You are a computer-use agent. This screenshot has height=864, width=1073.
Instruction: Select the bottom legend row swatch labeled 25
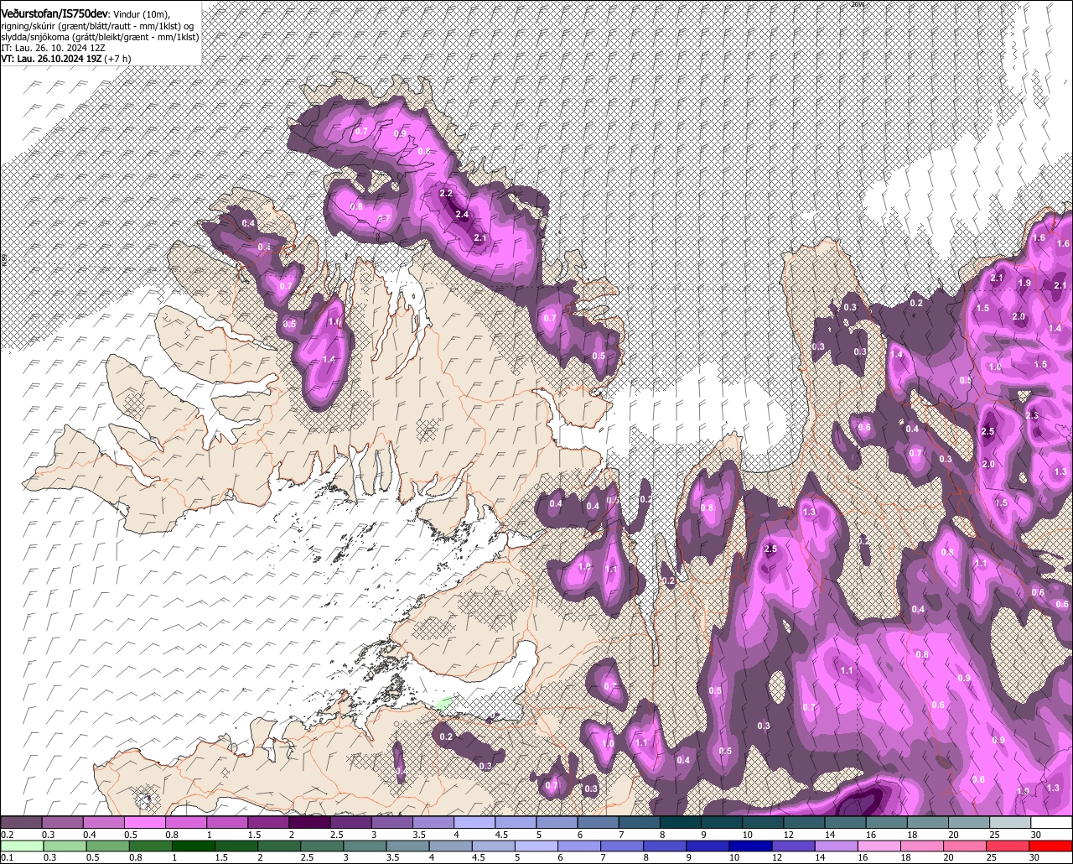1008,846
